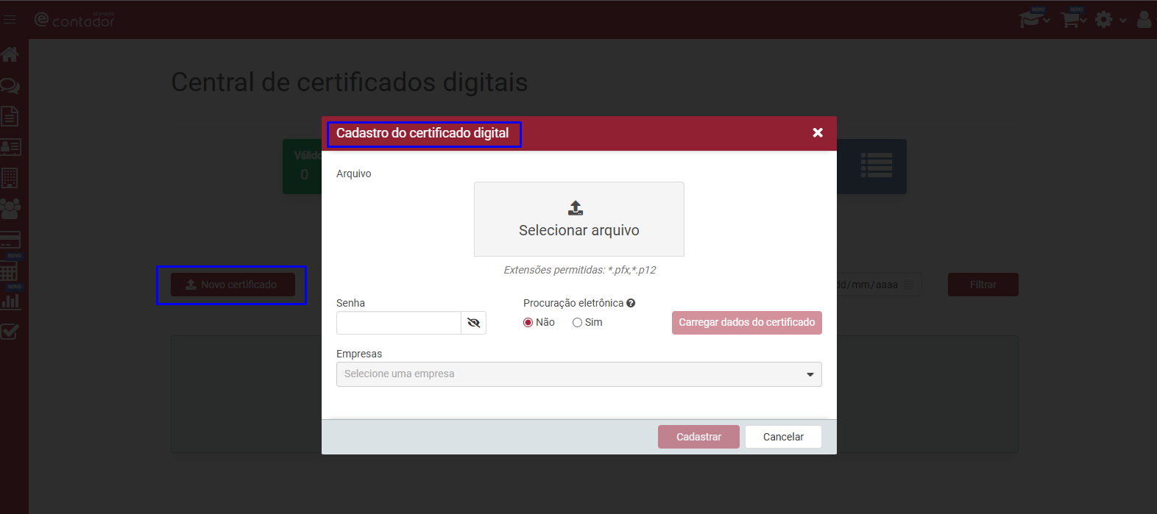Screen dimensions: 1157x514
Task: Open the people group sidebar icon
Action: 10,209
